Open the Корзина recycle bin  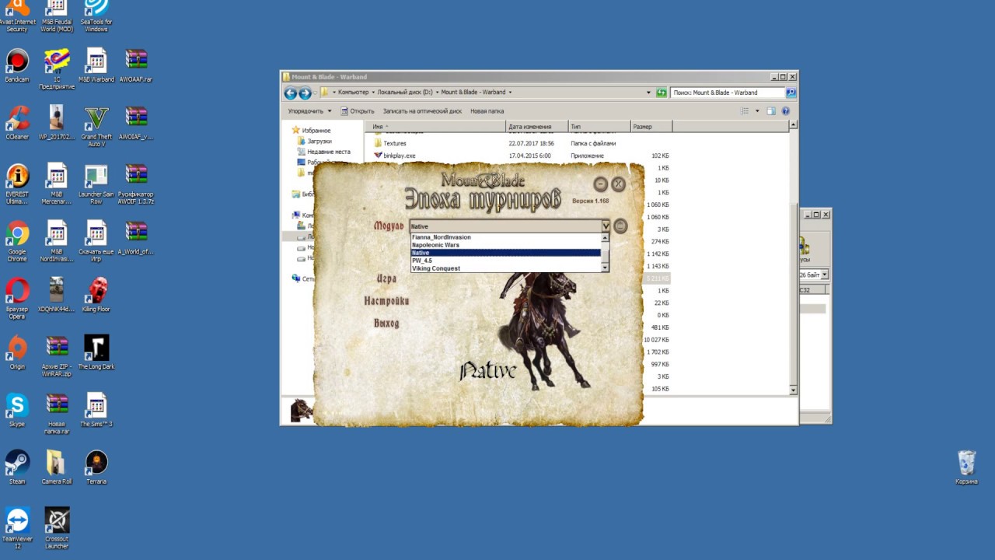click(x=966, y=467)
